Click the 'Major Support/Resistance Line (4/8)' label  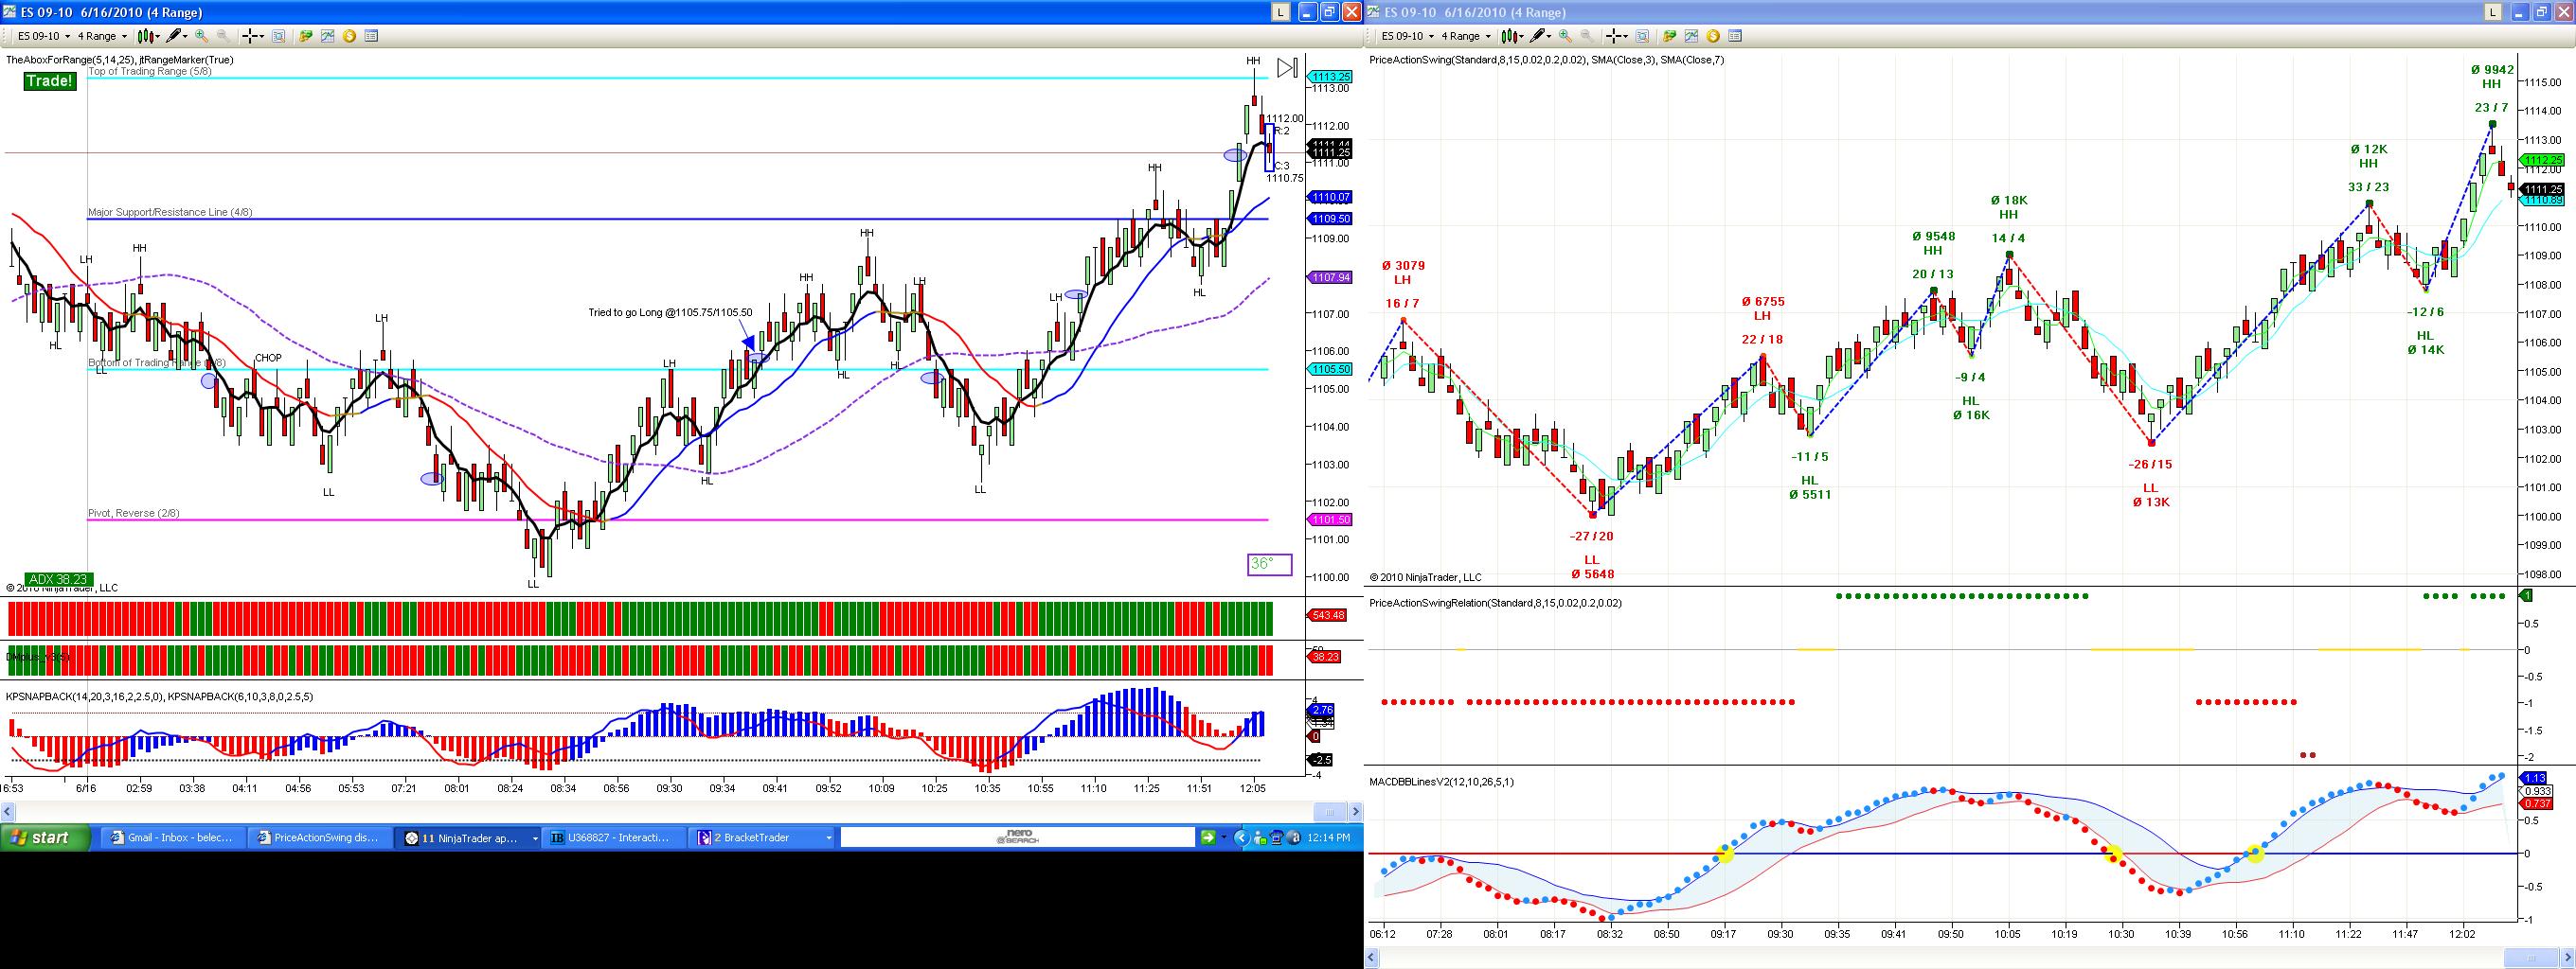click(x=170, y=213)
